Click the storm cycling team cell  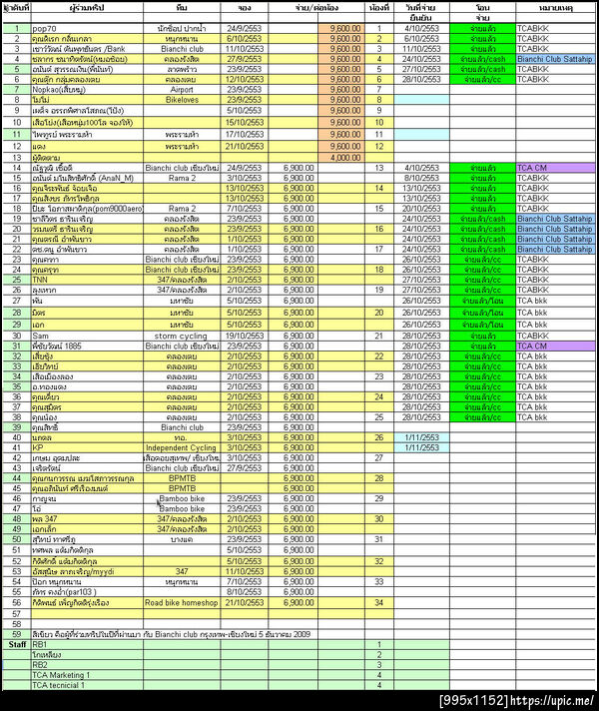tap(182, 336)
